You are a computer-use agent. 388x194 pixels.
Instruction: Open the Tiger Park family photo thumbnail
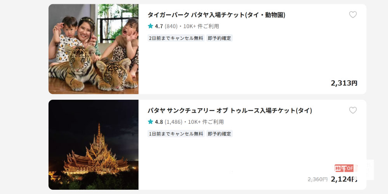coord(94,49)
